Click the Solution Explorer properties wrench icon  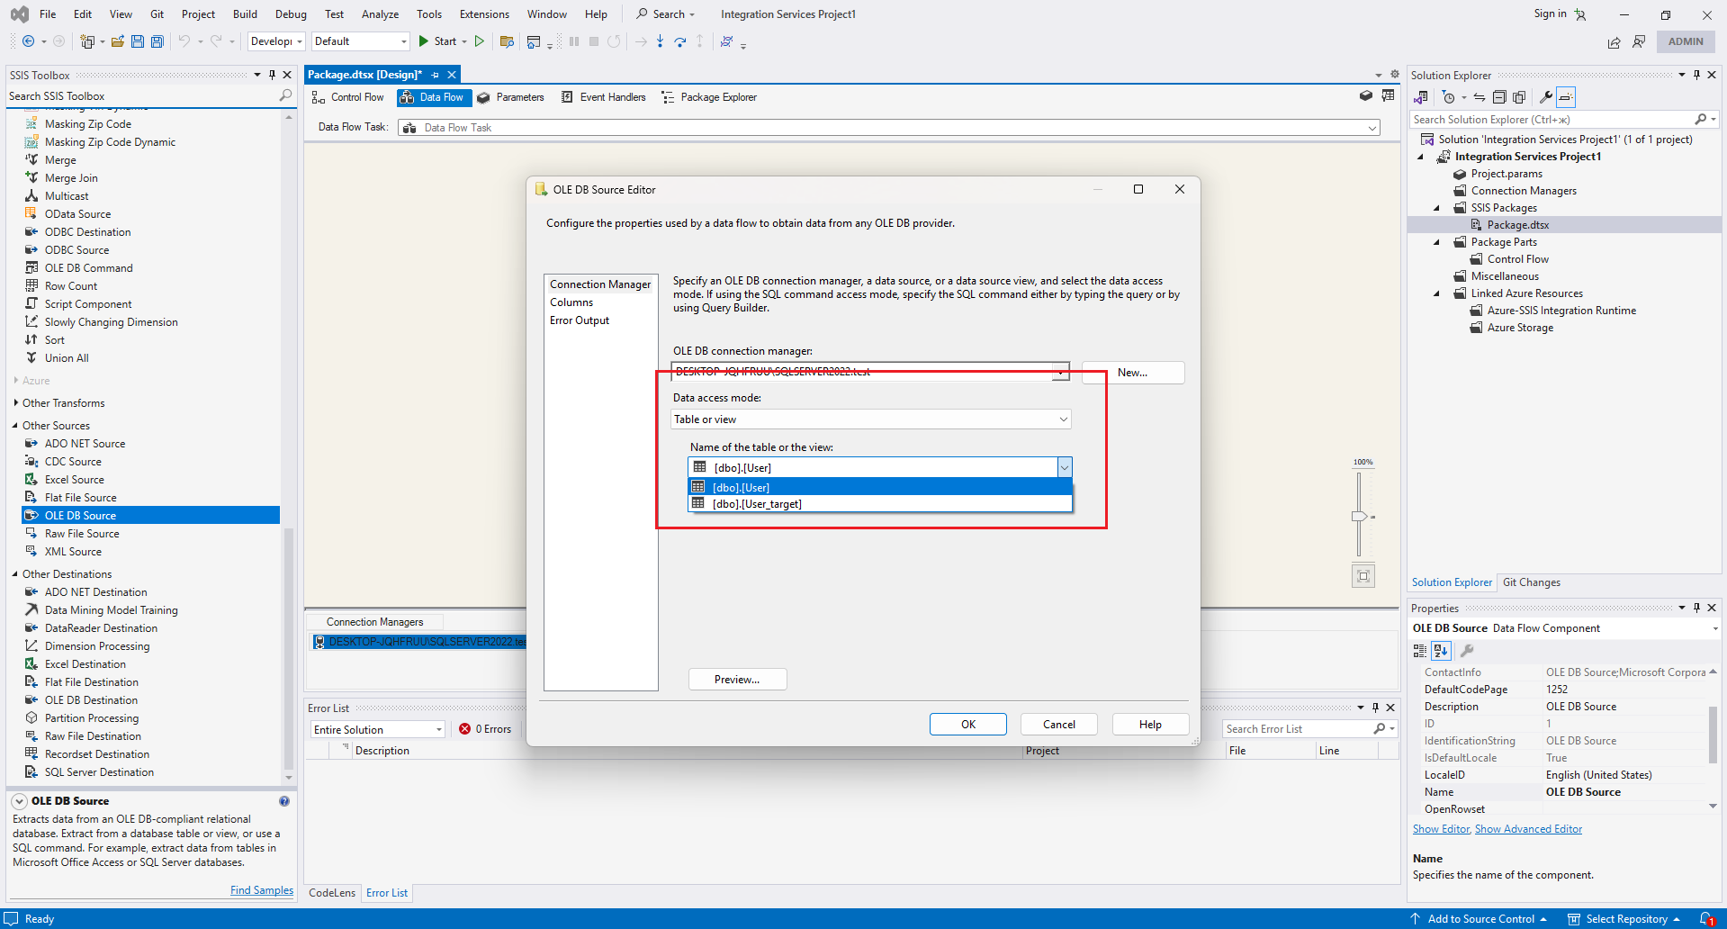click(x=1545, y=97)
